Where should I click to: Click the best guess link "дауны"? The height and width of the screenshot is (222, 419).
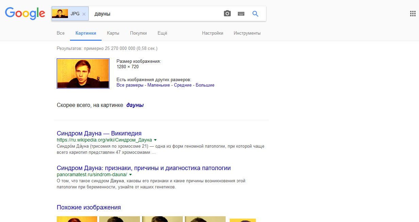click(x=135, y=105)
